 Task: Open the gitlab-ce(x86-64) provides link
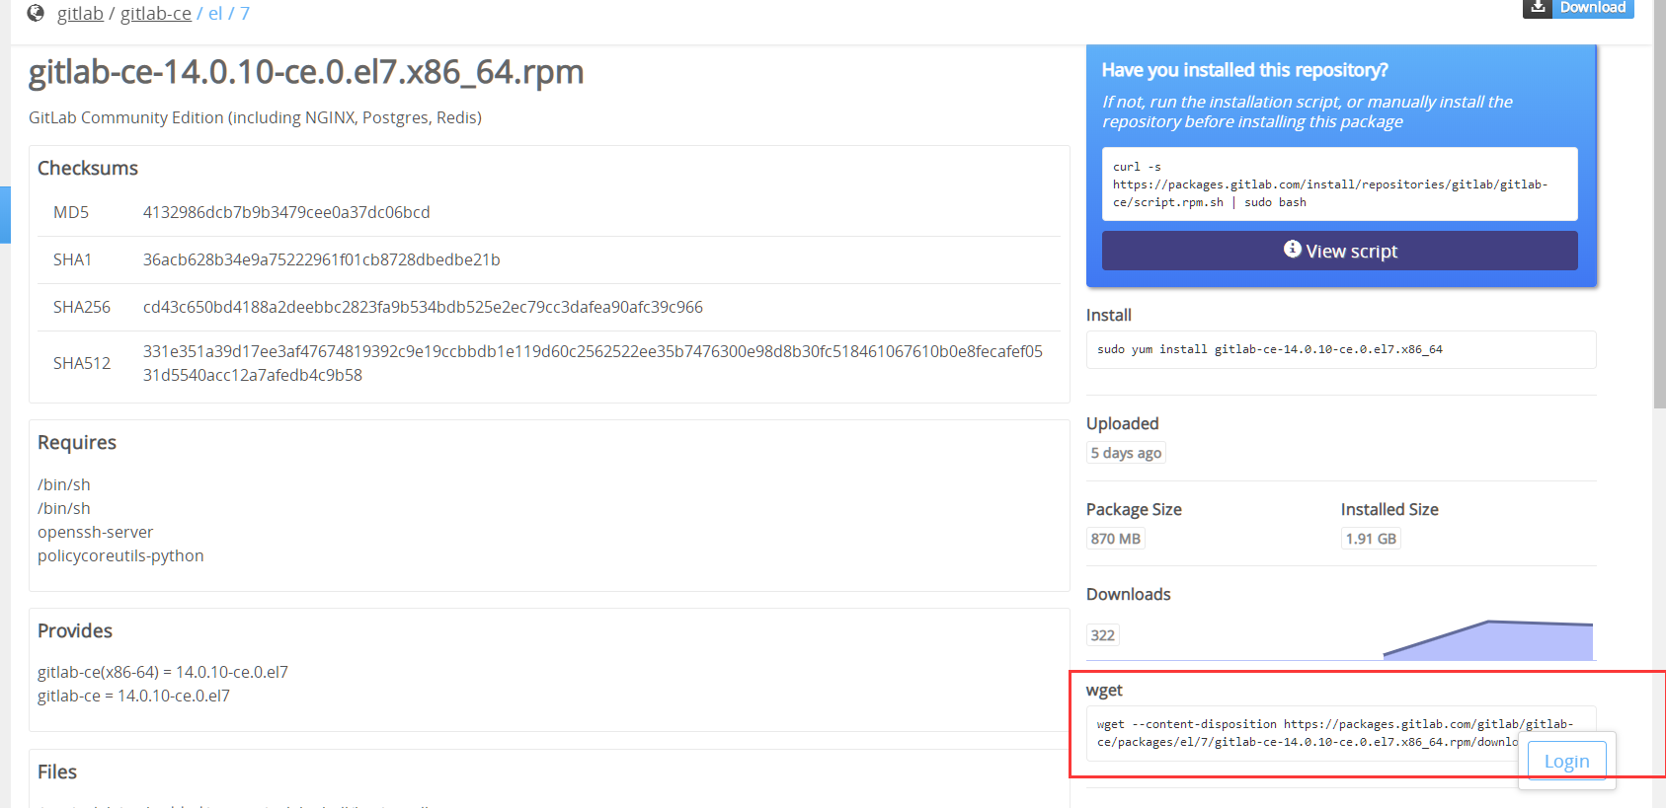pos(163,672)
